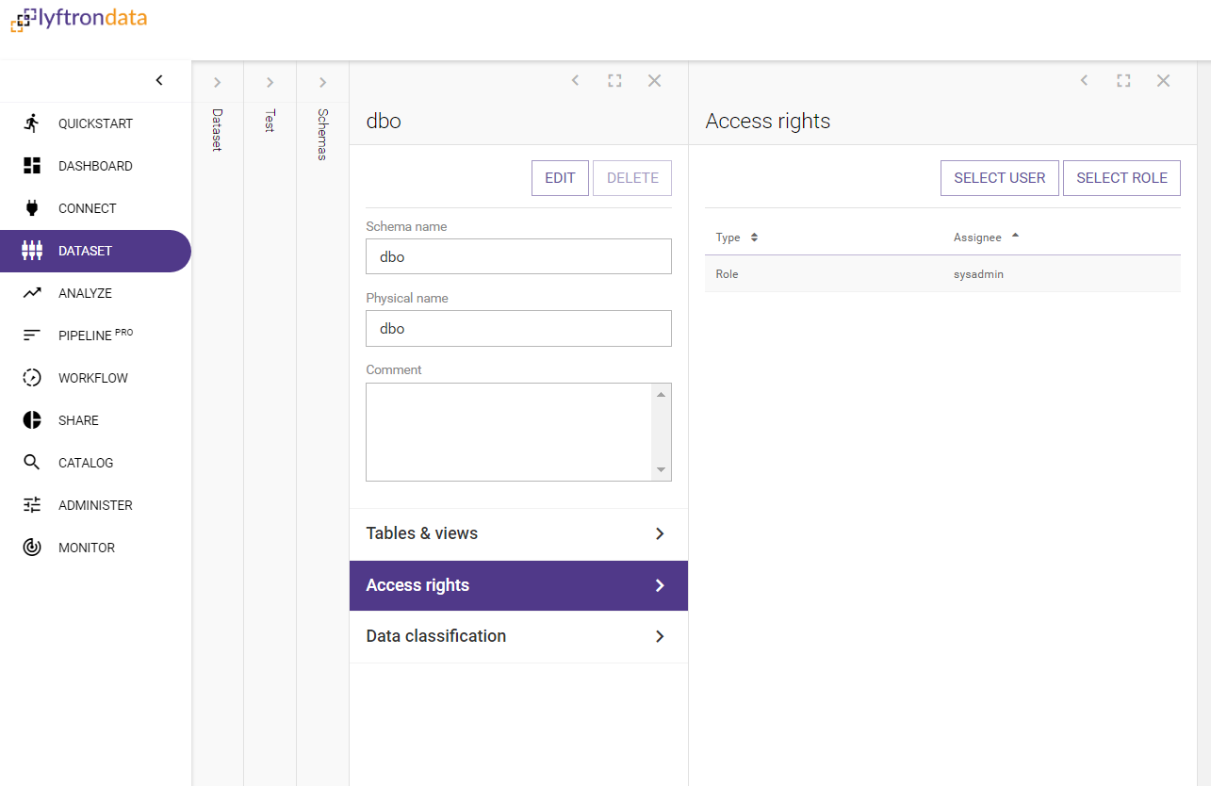Maximize the dbo panel with fullscreen icon
Viewport: 1211px width, 786px height.
(614, 81)
